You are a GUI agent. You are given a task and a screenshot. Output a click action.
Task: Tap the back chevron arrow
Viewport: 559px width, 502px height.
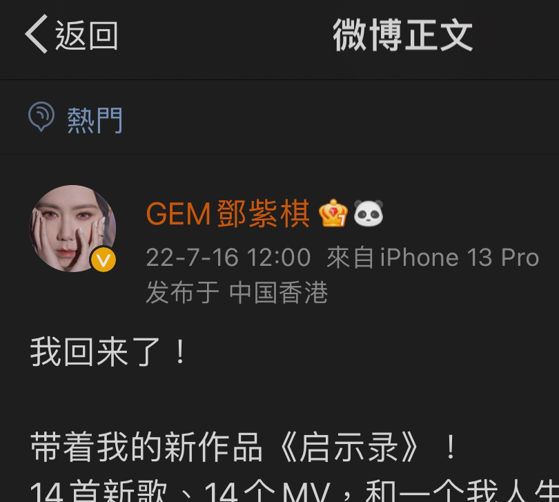[36, 35]
